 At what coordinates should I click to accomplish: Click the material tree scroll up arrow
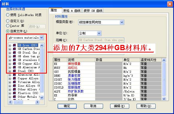click(42, 45)
